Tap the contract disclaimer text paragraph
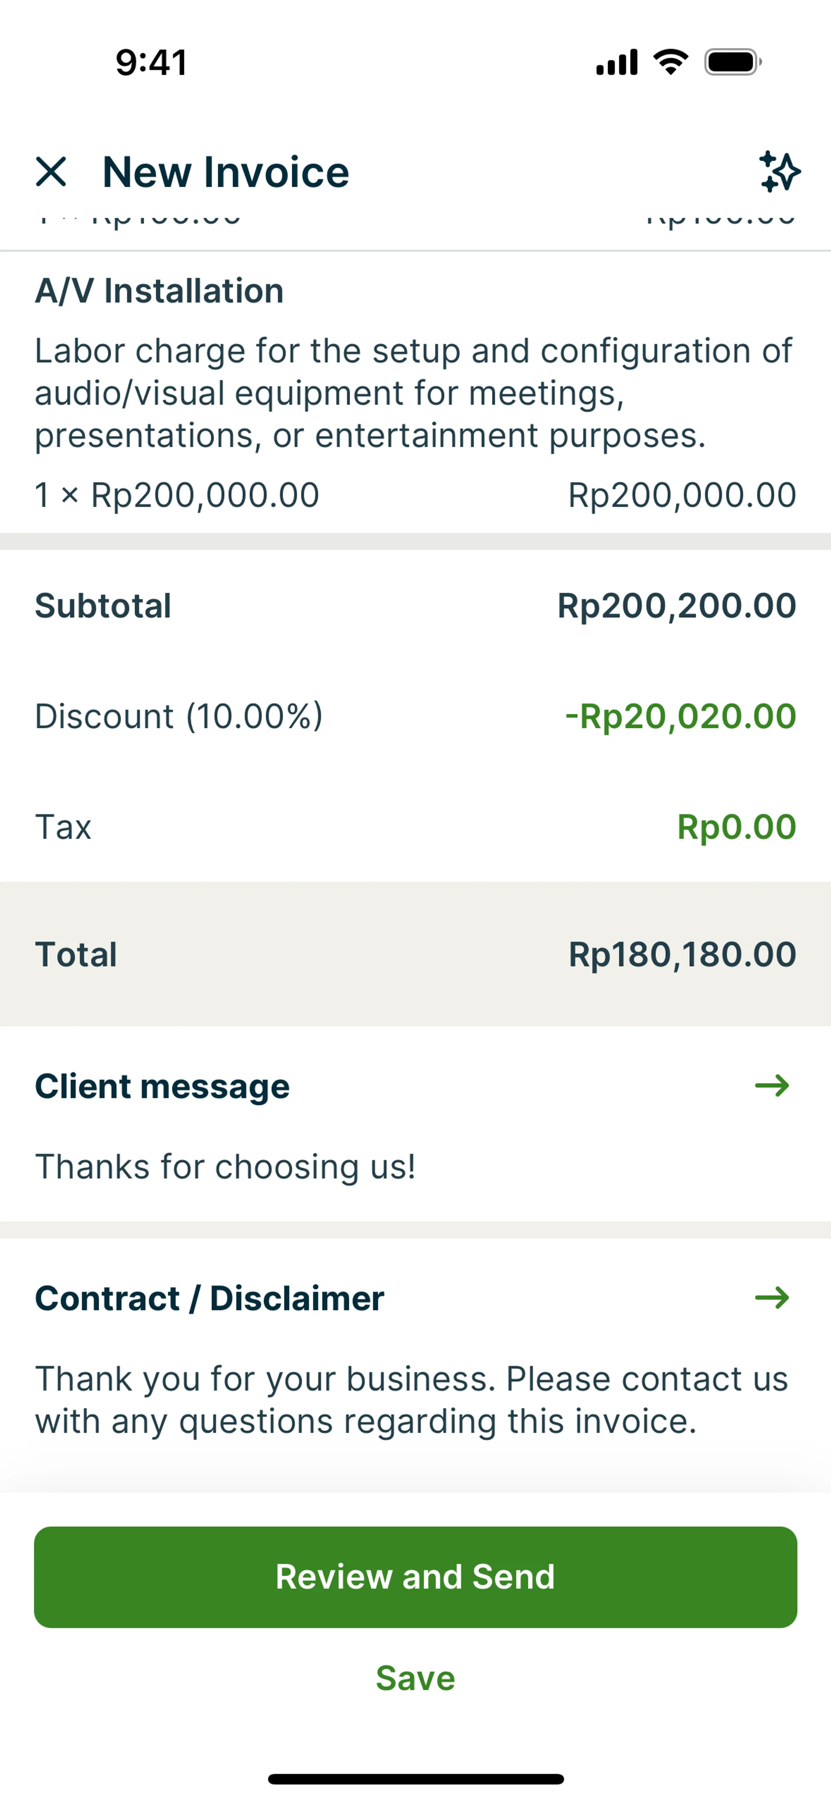This screenshot has height=1801, width=831. tap(411, 1400)
